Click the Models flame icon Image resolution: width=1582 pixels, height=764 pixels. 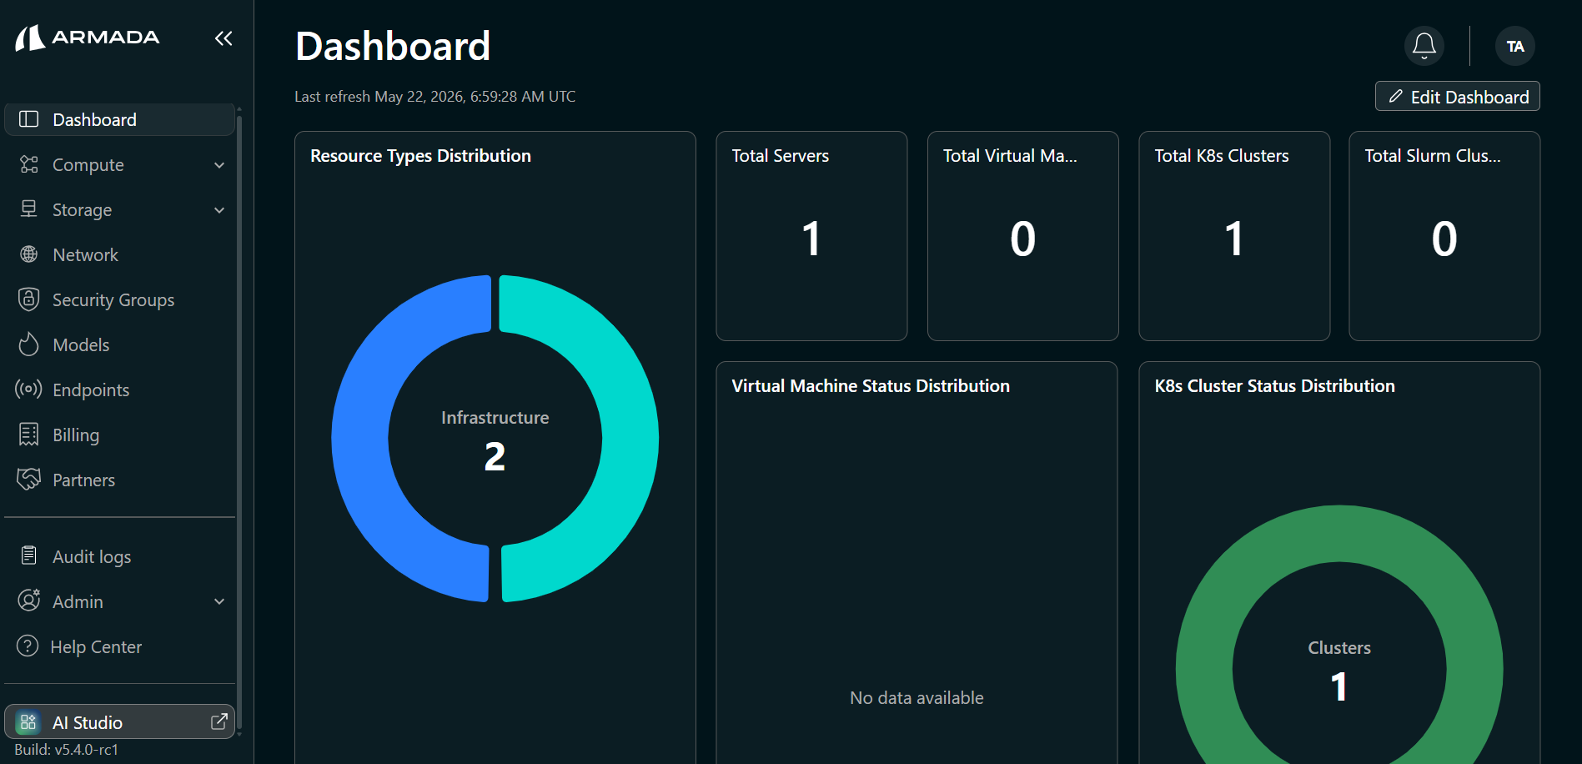[29, 344]
